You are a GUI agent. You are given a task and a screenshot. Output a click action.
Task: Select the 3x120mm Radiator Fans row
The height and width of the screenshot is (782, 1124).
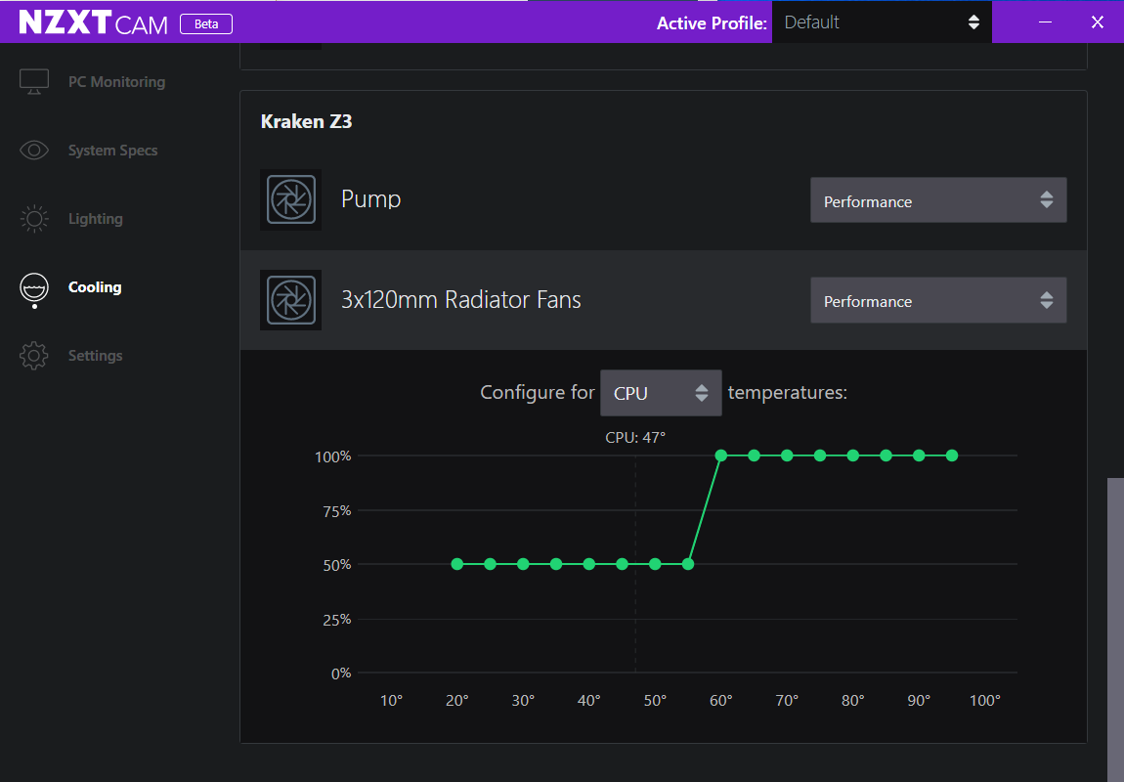[x=663, y=300]
